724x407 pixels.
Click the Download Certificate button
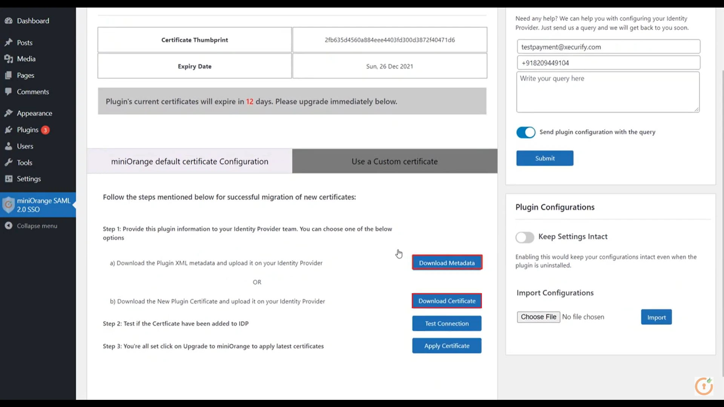tap(447, 301)
